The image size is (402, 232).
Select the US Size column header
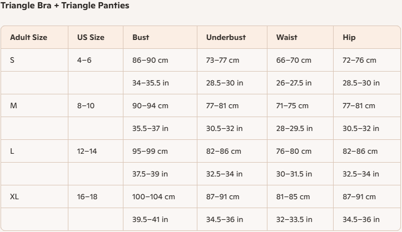point(91,38)
